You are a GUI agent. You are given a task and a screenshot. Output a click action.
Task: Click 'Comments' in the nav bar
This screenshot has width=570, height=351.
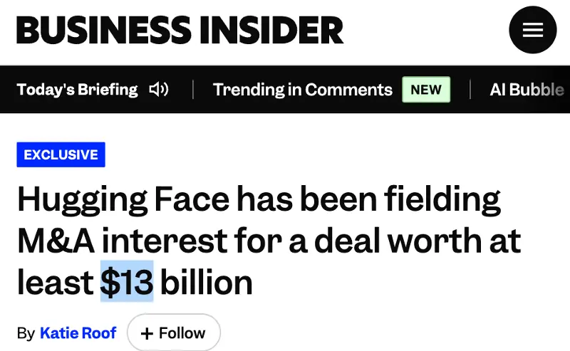pos(348,90)
